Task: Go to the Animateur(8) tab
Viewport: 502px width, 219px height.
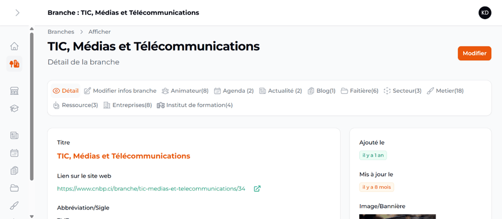Action: [x=185, y=91]
